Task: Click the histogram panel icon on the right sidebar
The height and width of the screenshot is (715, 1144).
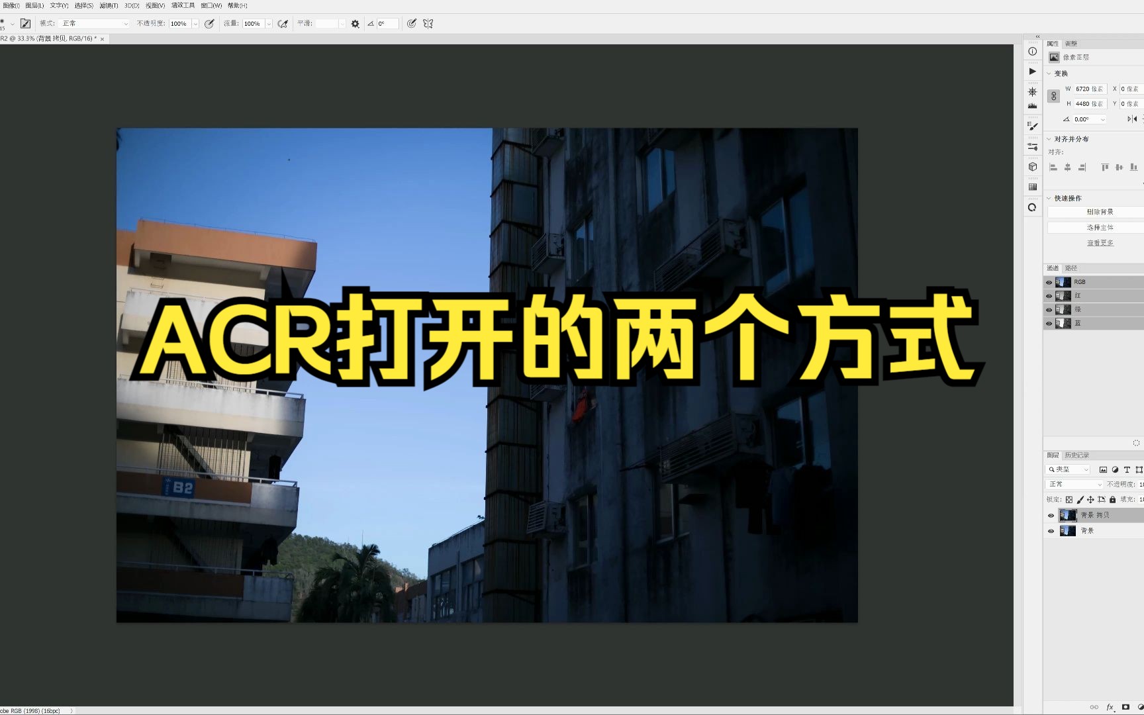Action: (x=1033, y=105)
